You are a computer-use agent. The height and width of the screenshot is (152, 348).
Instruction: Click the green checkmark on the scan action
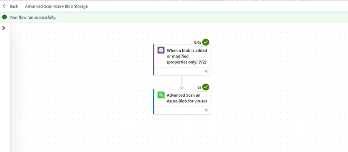click(206, 87)
